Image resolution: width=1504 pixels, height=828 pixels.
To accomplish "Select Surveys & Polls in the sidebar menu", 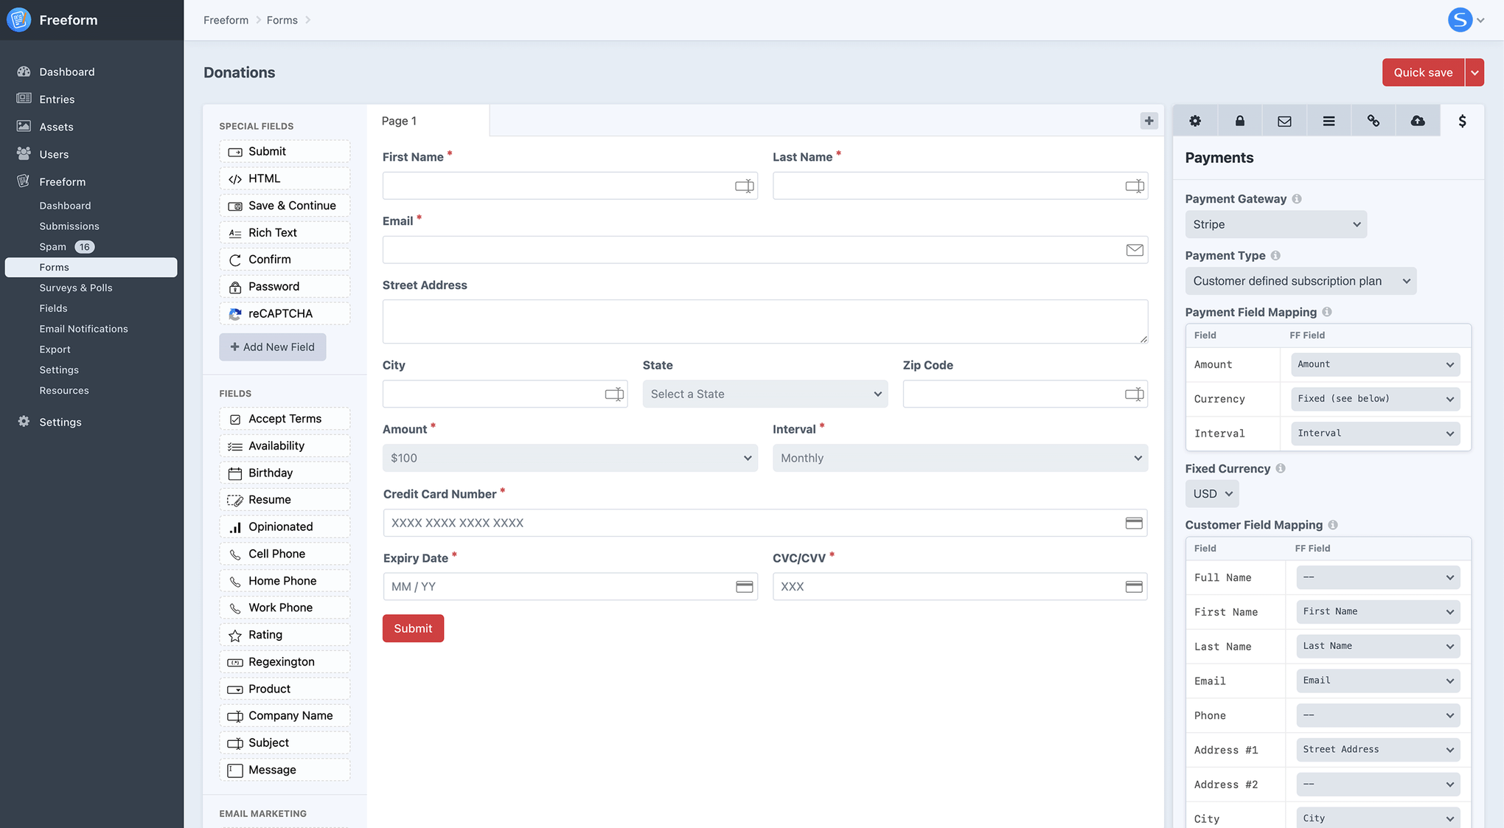I will [76, 288].
